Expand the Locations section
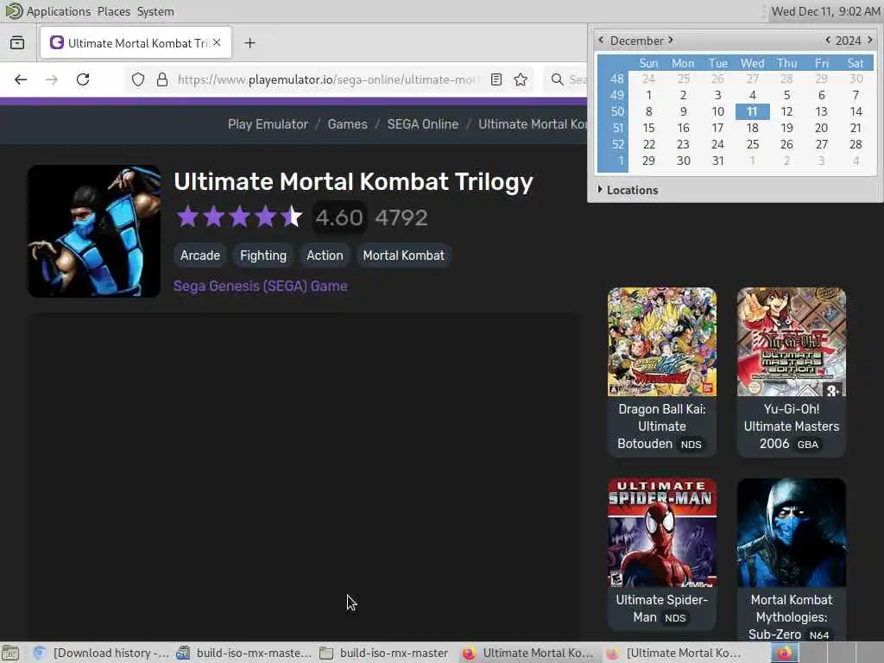884x663 pixels. click(x=628, y=190)
